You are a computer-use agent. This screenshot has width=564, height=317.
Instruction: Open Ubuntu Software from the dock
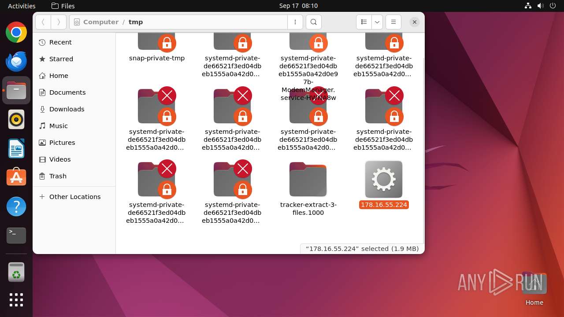pos(16,177)
